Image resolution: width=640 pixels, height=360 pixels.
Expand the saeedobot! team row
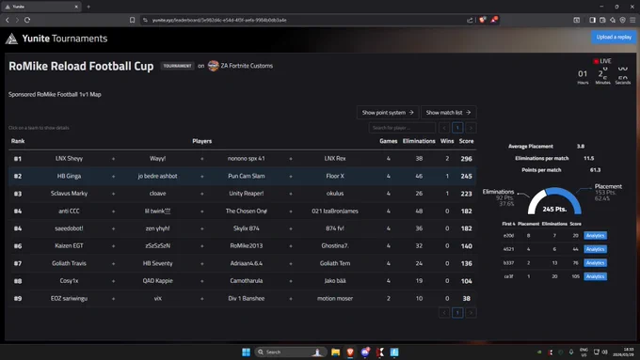point(242,228)
